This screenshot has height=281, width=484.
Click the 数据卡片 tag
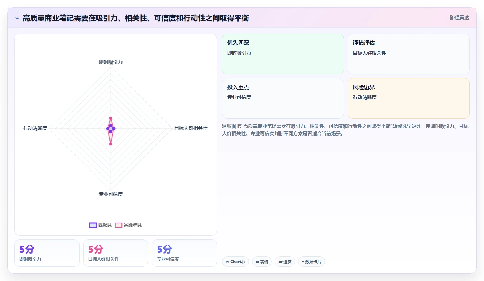point(311,262)
